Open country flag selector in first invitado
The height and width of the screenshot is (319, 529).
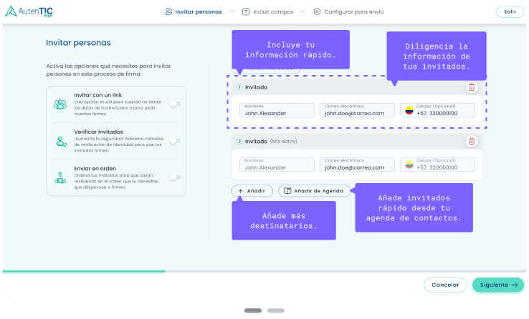pos(409,110)
